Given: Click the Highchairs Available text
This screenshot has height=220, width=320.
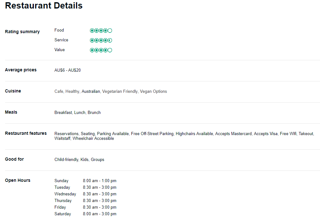Looking at the screenshot, I should [x=194, y=134].
